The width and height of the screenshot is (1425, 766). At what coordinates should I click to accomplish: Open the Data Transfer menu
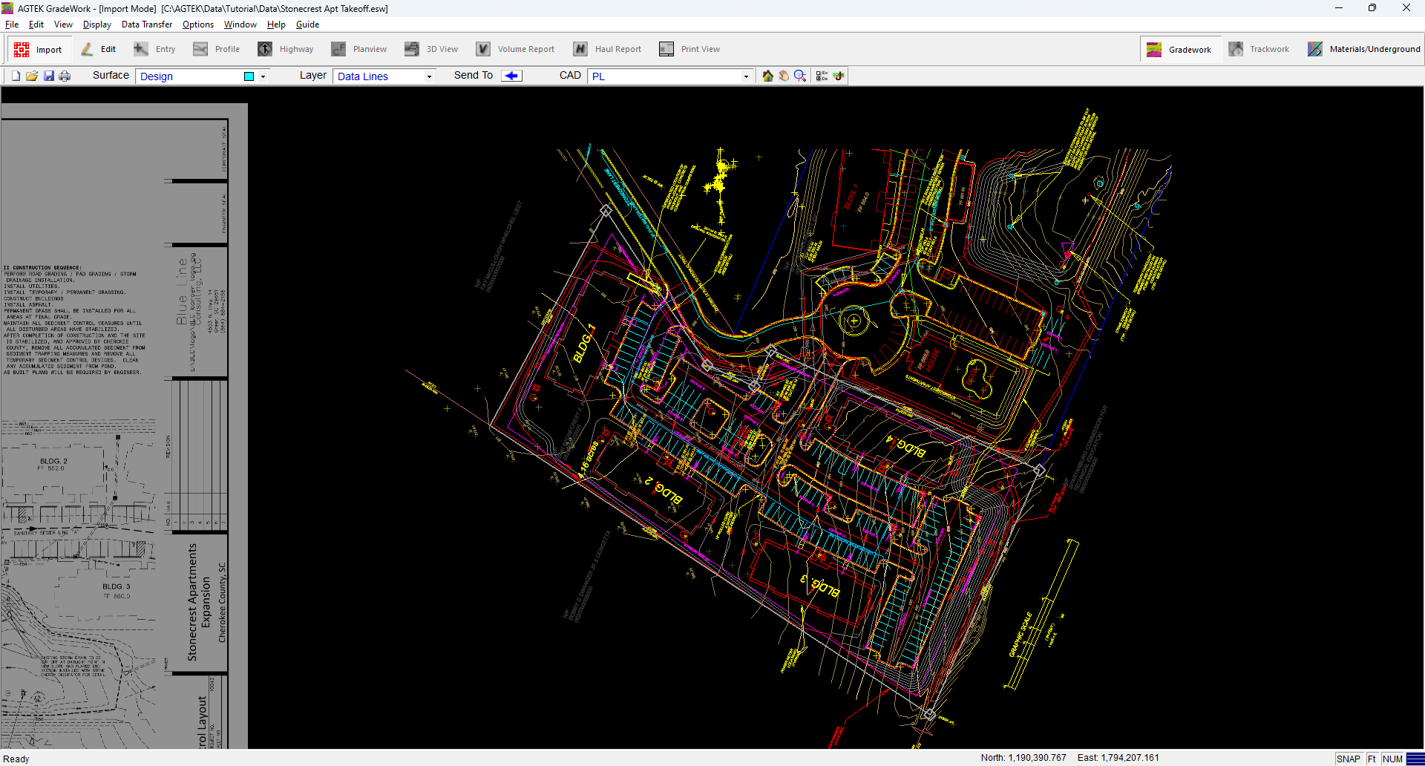[x=146, y=24]
